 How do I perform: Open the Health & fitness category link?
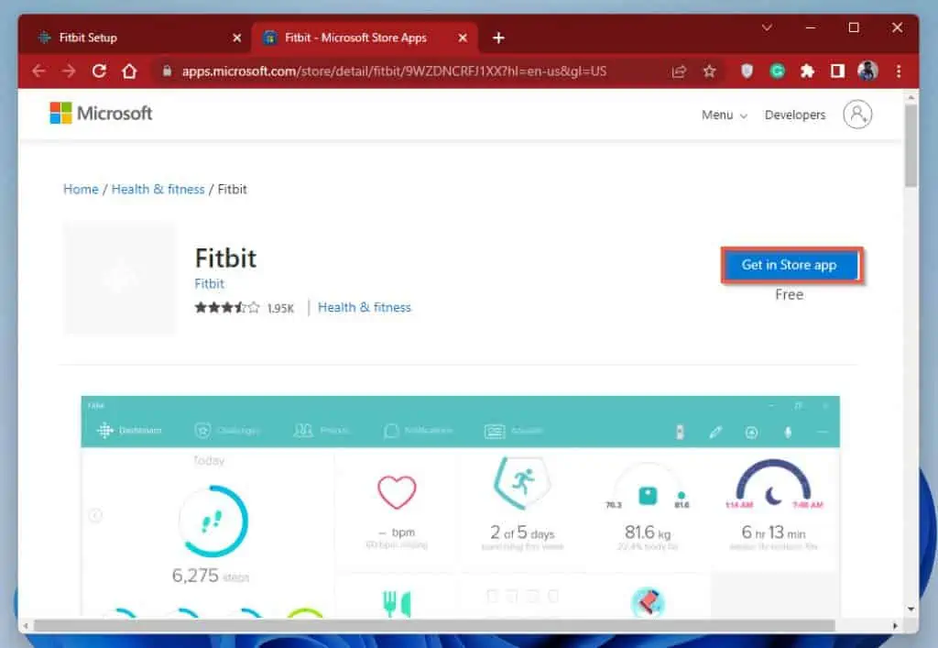pyautogui.click(x=365, y=308)
